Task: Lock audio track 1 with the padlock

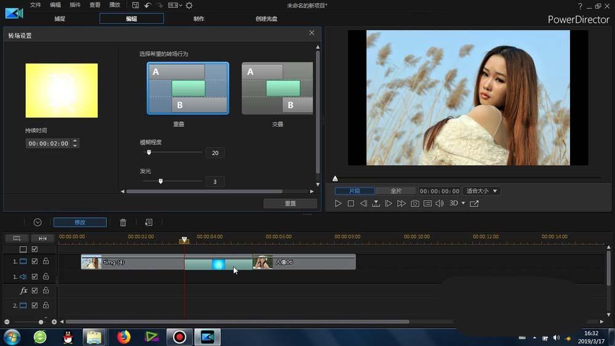Action: tap(46, 276)
